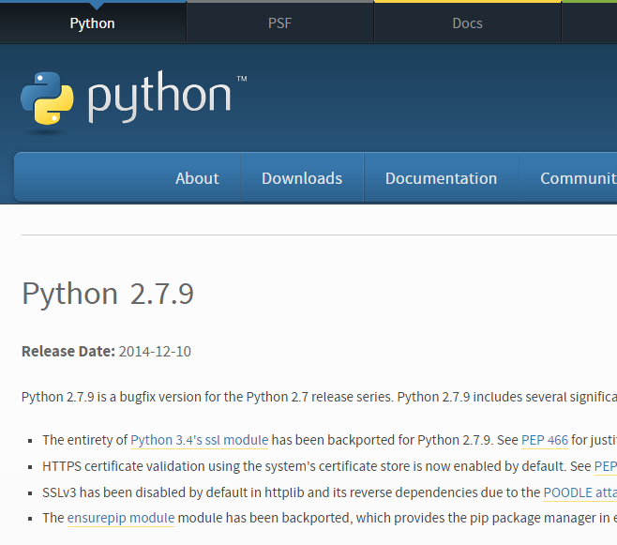Open the ensurepip module link

(x=121, y=518)
